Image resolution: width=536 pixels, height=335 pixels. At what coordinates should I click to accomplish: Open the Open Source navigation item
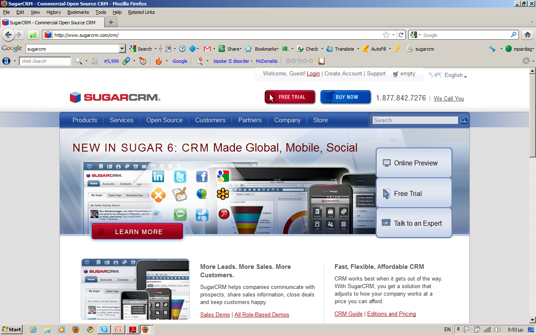point(164,120)
